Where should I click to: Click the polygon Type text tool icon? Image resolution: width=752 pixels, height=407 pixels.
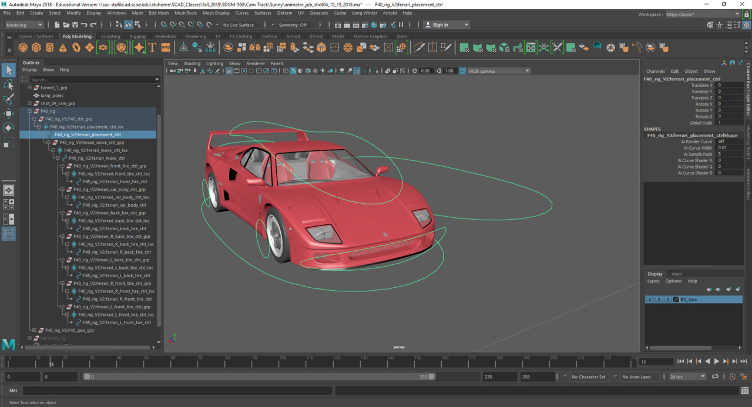click(x=152, y=48)
